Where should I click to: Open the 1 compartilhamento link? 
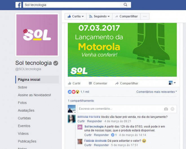point(81,101)
